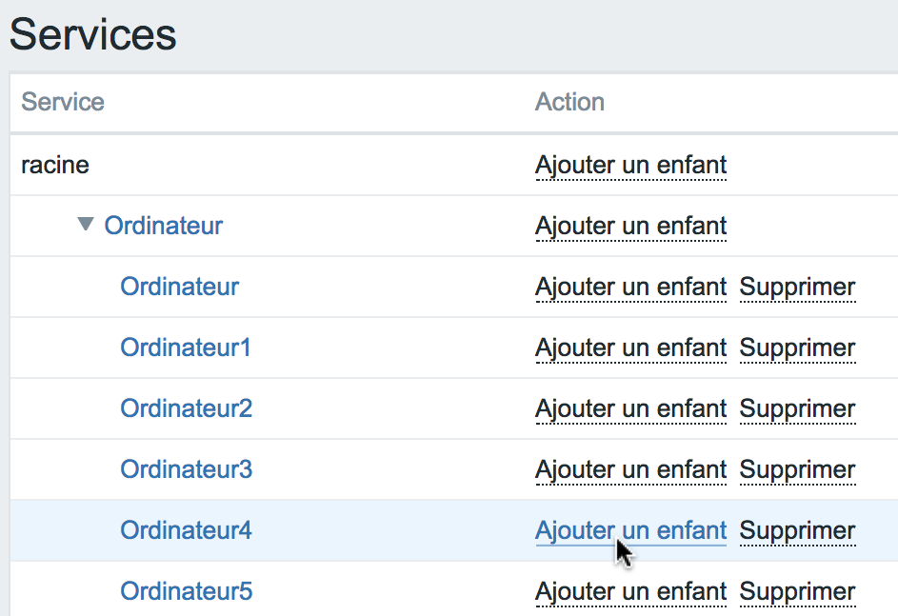Image resolution: width=898 pixels, height=616 pixels.
Task: Delete Ordinateur5 with Supprimer
Action: tap(797, 592)
